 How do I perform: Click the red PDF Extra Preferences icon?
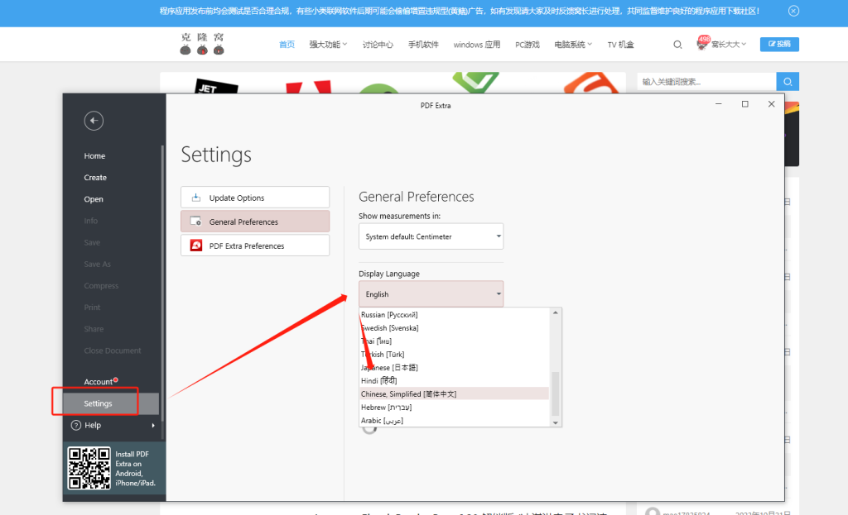coord(195,246)
